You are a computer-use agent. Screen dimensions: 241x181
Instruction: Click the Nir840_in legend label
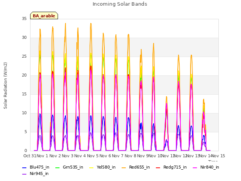210,167
